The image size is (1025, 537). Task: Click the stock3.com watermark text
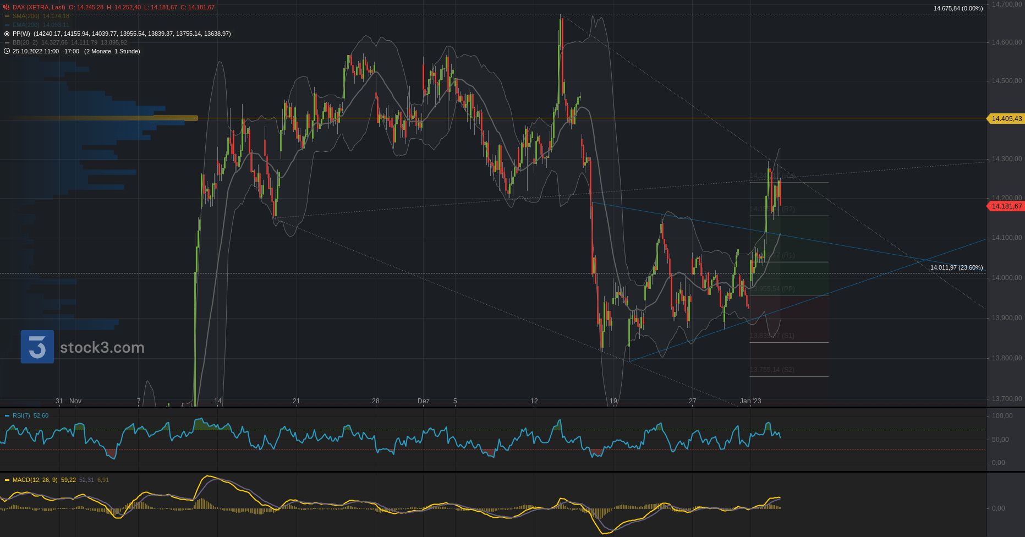(102, 347)
